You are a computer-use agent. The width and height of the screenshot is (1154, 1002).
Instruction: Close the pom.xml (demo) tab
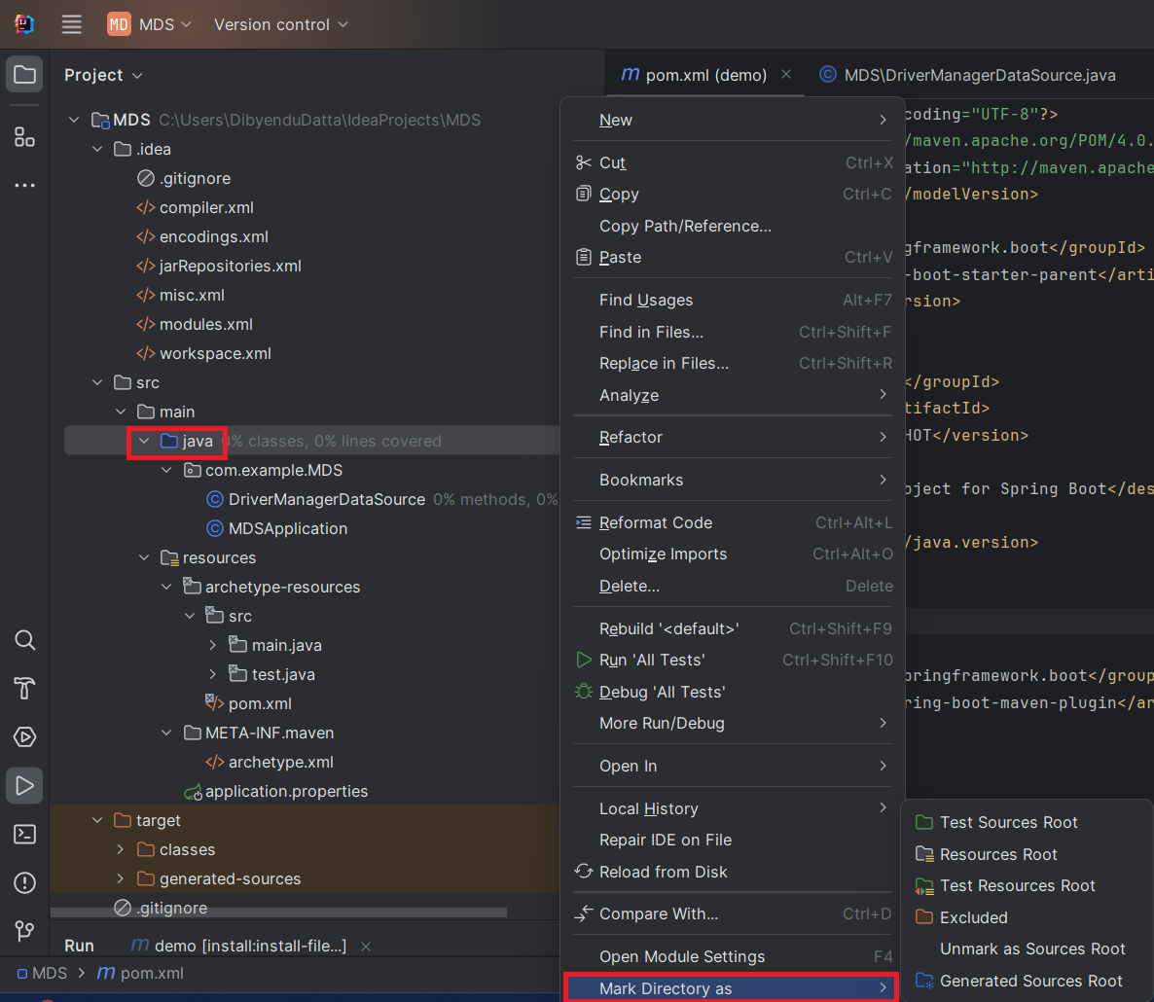click(x=786, y=75)
